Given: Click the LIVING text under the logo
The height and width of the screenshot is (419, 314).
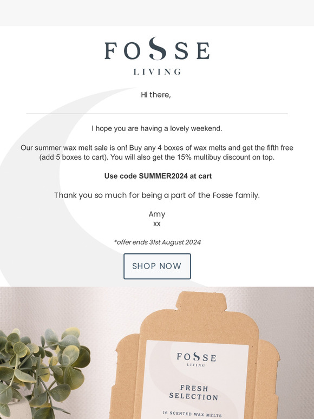Looking at the screenshot, I should (x=157, y=71).
